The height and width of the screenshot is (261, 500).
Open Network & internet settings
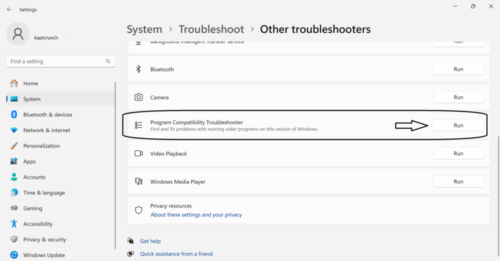pyautogui.click(x=46, y=130)
